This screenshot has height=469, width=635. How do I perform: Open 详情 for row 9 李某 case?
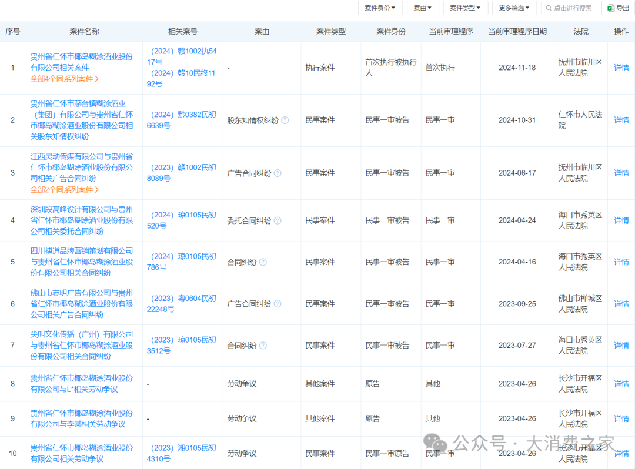pos(621,419)
